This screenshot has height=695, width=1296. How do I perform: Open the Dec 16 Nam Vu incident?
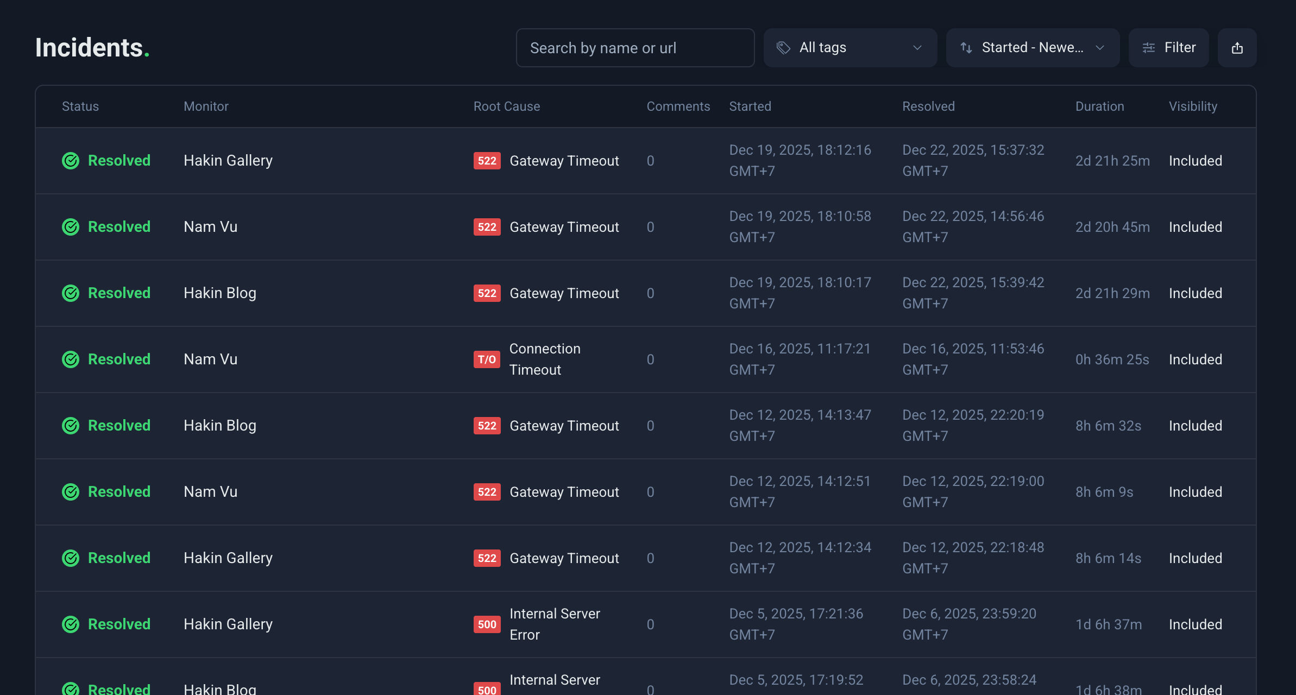click(x=210, y=359)
